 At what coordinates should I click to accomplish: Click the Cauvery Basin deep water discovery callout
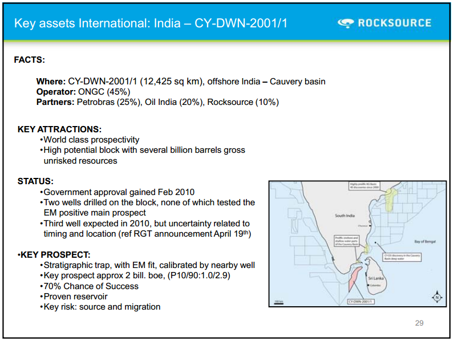coord(402,257)
